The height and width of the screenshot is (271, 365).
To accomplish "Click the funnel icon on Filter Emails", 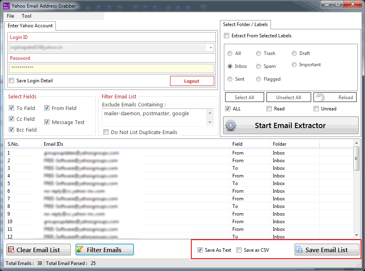I will pyautogui.click(x=80, y=250).
